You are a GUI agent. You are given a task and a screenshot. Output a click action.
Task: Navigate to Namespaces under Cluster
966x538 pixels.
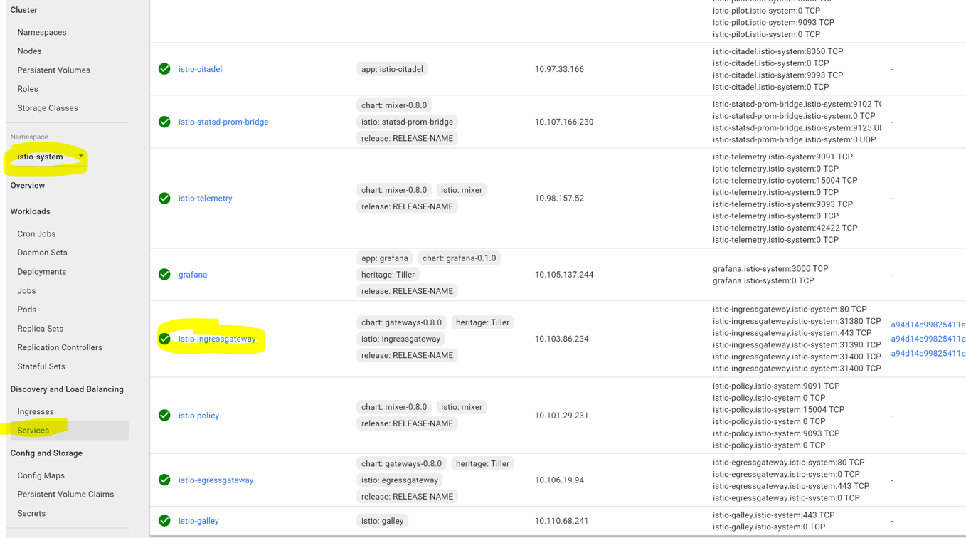pyautogui.click(x=42, y=32)
